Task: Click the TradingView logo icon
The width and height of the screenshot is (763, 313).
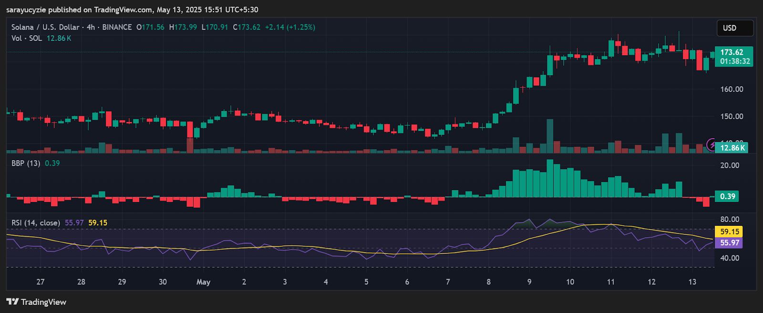Action: click(12, 302)
